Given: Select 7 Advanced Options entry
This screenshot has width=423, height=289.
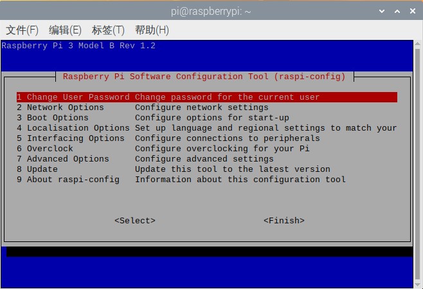Looking at the screenshot, I should 207,158.
